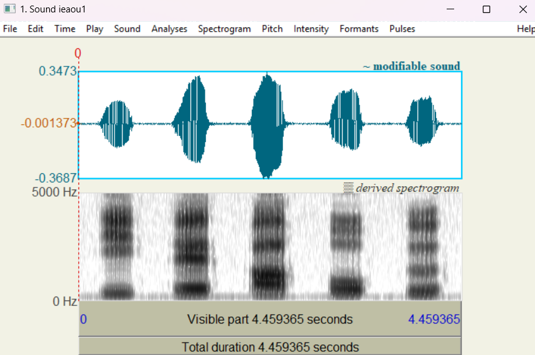Image resolution: width=535 pixels, height=355 pixels.
Task: Open the Pitch menu
Action: [272, 29]
